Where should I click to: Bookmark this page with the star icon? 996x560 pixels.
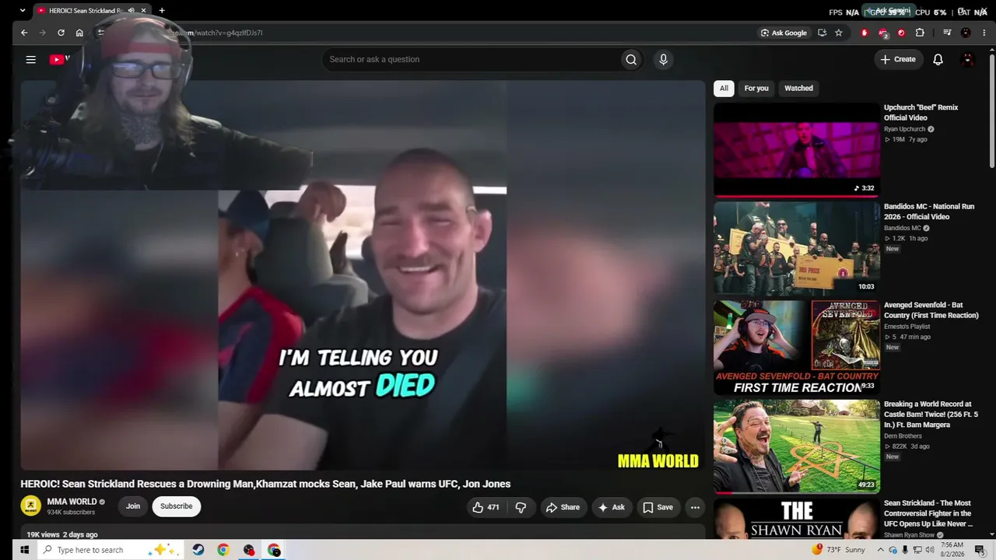(x=838, y=33)
